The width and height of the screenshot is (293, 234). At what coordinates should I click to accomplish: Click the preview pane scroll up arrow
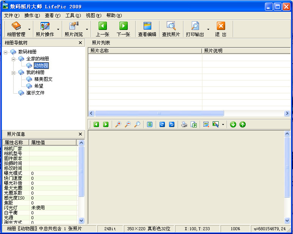(287, 133)
